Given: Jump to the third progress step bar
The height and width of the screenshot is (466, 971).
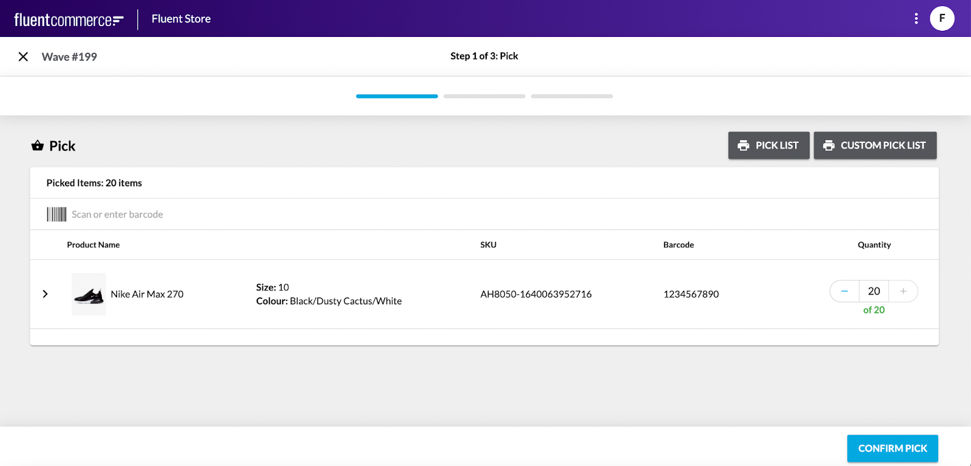Looking at the screenshot, I should click(572, 96).
